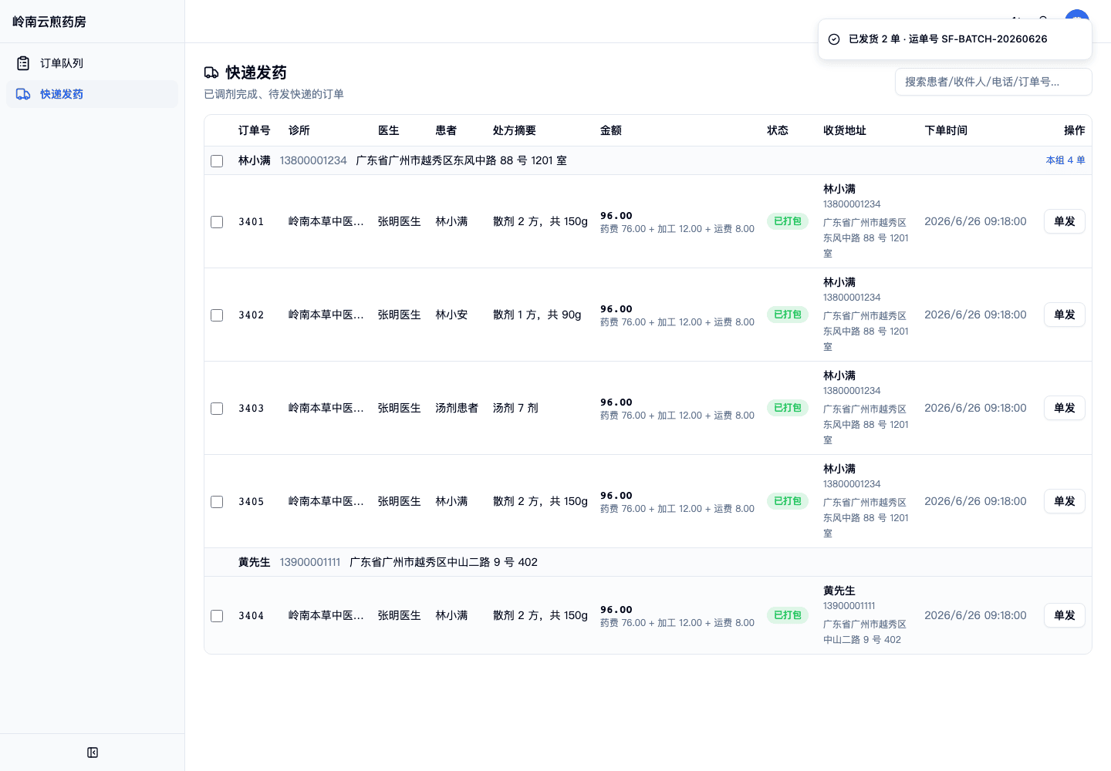The height and width of the screenshot is (771, 1111).
Task: Click patient 汤剂患者 in order 3403
Action: 457,408
